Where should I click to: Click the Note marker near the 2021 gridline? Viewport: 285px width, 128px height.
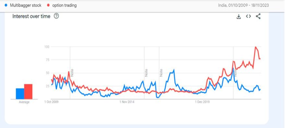[235, 73]
